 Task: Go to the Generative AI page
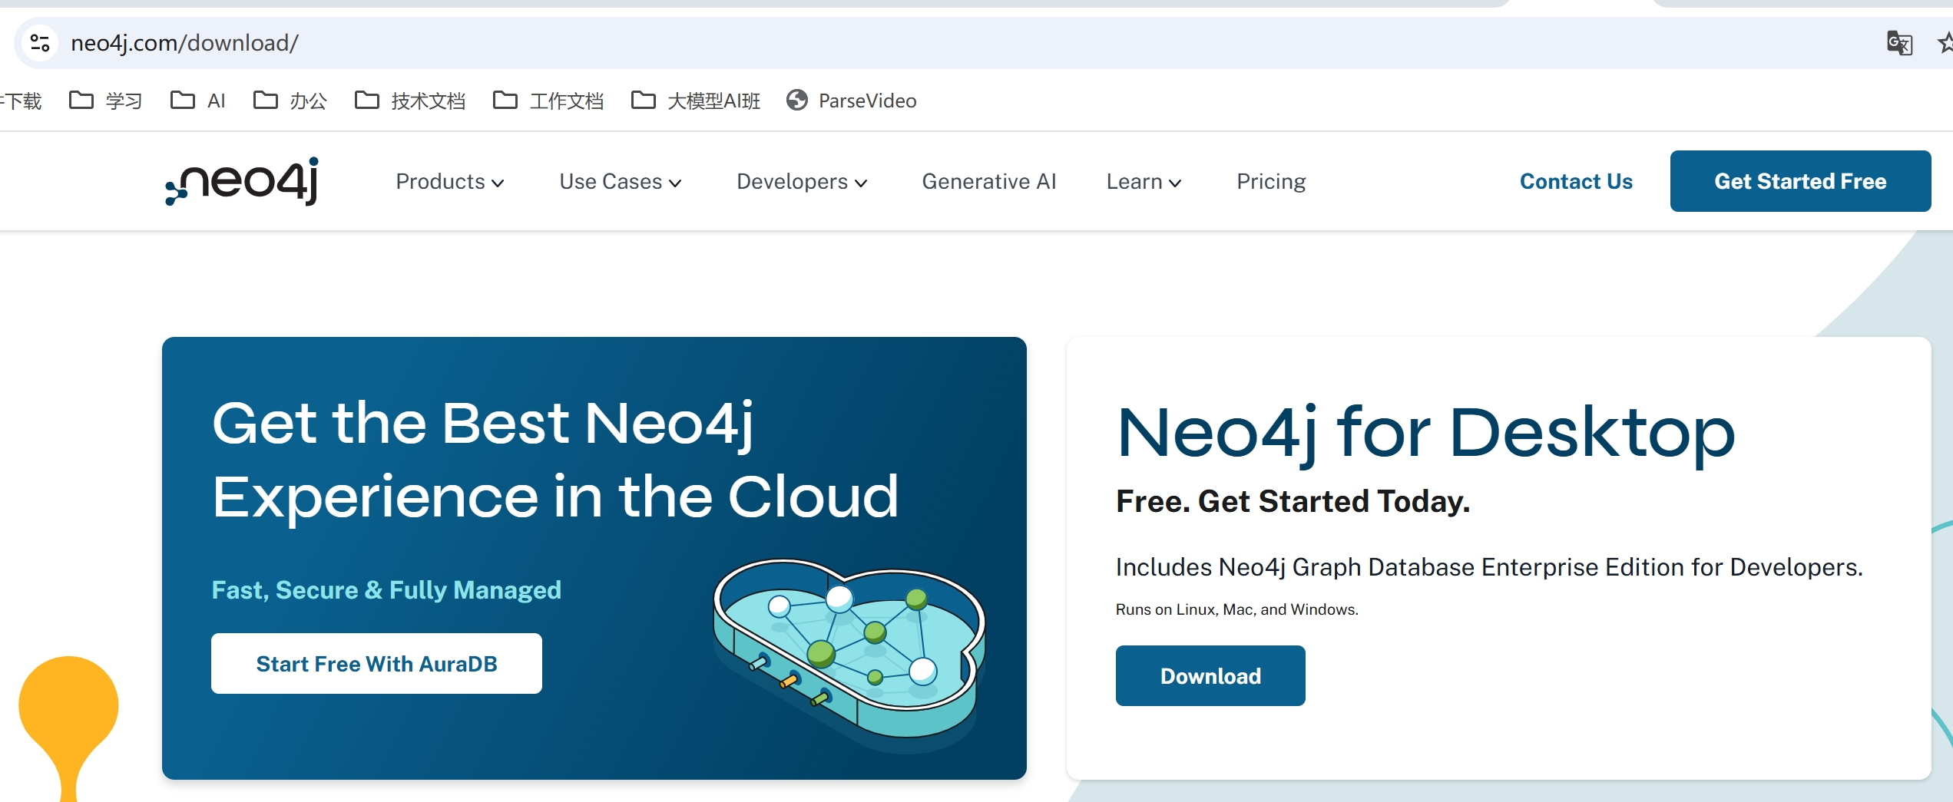988,182
